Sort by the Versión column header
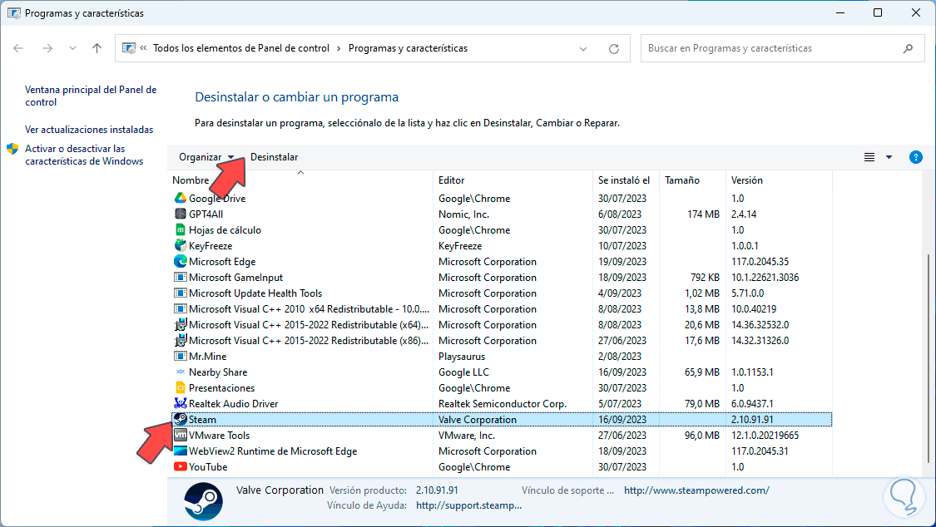Screen dimensions: 936x527 (747, 180)
